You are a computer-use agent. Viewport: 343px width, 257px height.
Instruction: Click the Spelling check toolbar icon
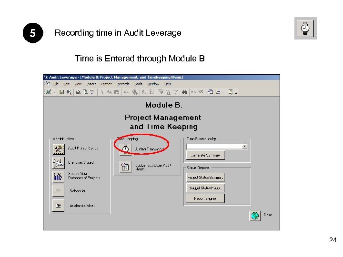point(92,92)
